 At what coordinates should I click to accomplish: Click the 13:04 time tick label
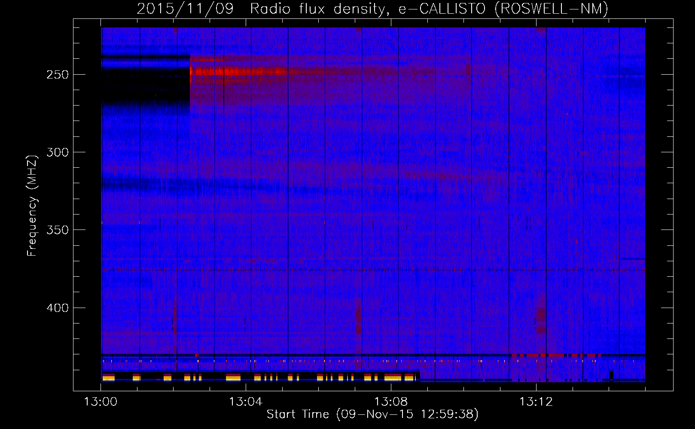pos(246,402)
